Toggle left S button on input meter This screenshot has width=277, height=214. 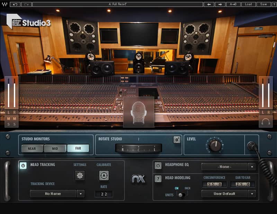pos(8,124)
